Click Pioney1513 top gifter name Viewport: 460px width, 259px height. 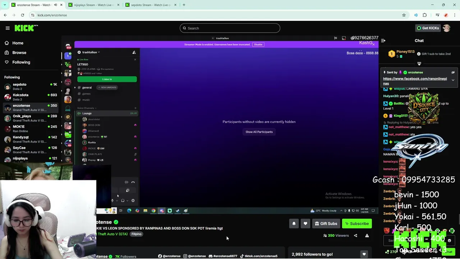click(405, 52)
